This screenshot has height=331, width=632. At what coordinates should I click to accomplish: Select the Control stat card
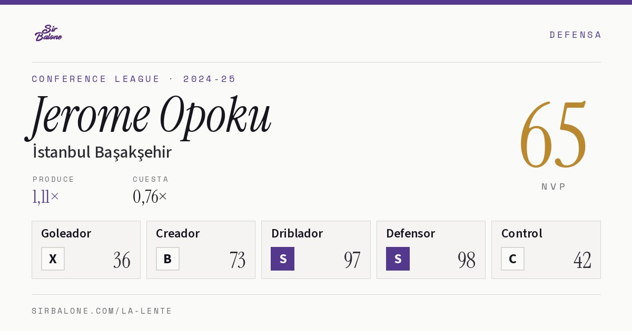(546, 250)
